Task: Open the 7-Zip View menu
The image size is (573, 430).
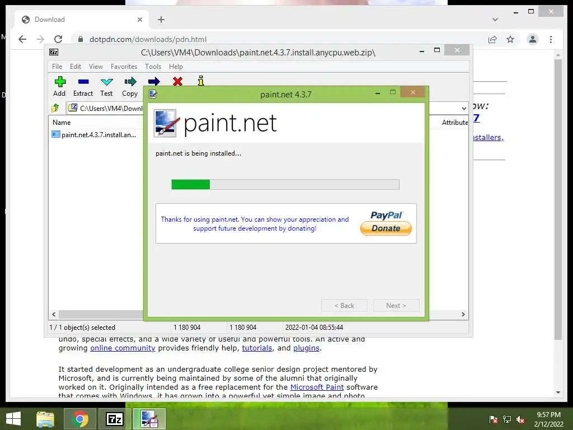Action: 96,67
